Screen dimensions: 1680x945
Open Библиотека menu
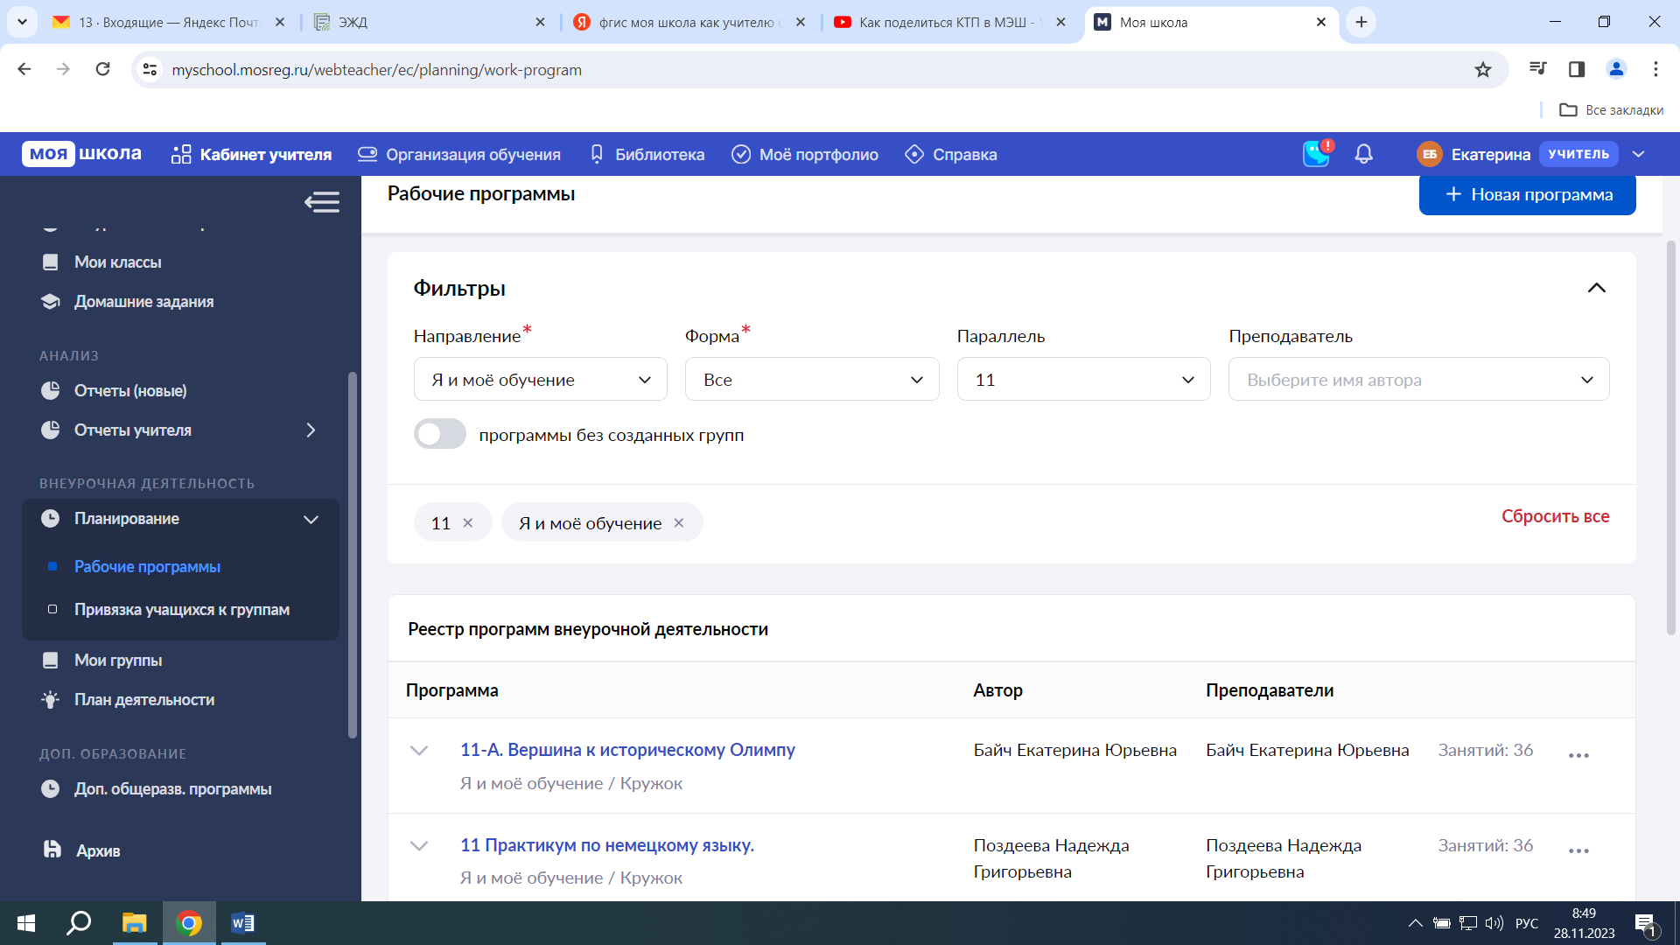pyautogui.click(x=647, y=154)
